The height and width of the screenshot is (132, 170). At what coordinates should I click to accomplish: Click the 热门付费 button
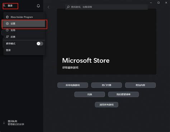click(107, 85)
